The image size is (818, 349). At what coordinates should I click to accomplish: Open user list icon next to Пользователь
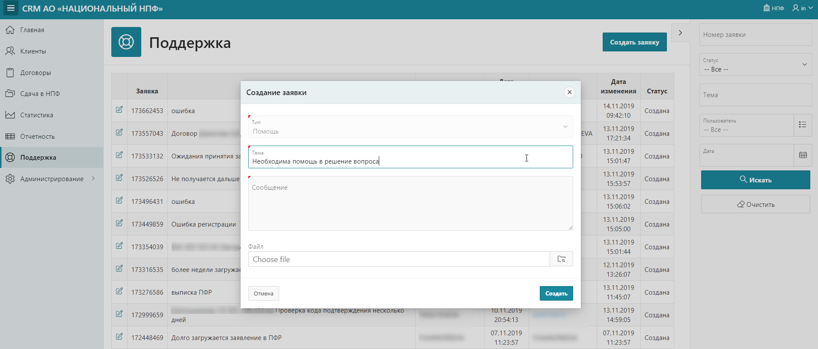coord(803,125)
